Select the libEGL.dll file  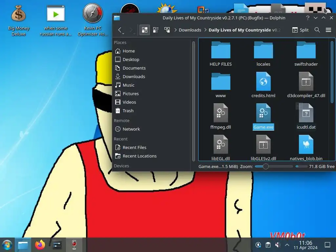pyautogui.click(x=220, y=148)
